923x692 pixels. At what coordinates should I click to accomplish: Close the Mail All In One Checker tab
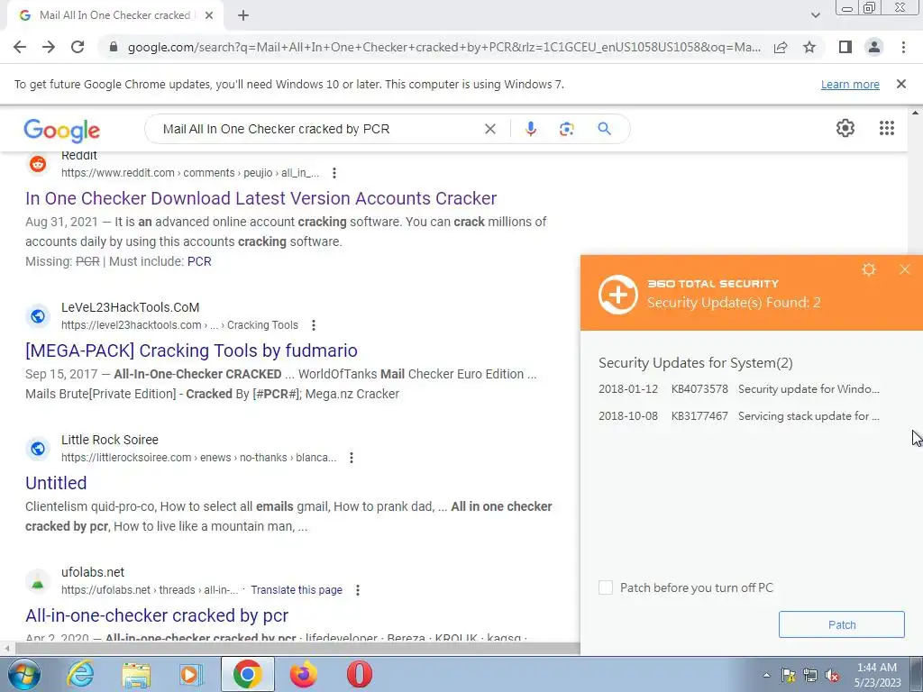(x=208, y=15)
